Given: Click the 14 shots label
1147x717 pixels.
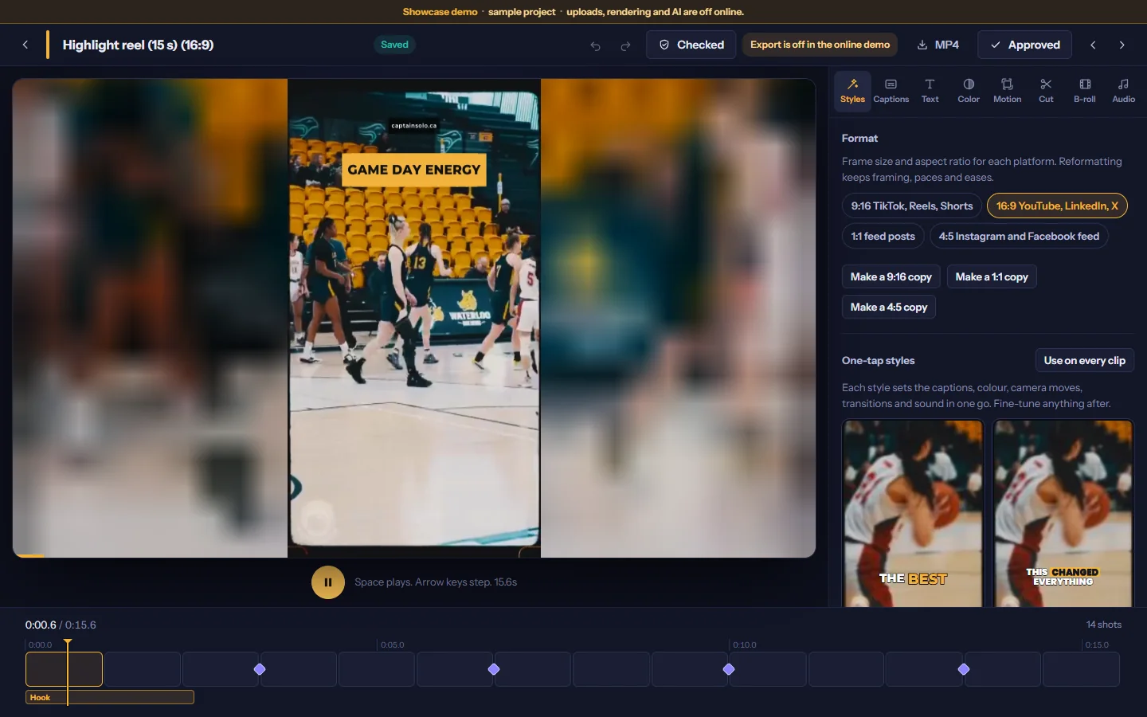Looking at the screenshot, I should tap(1103, 625).
